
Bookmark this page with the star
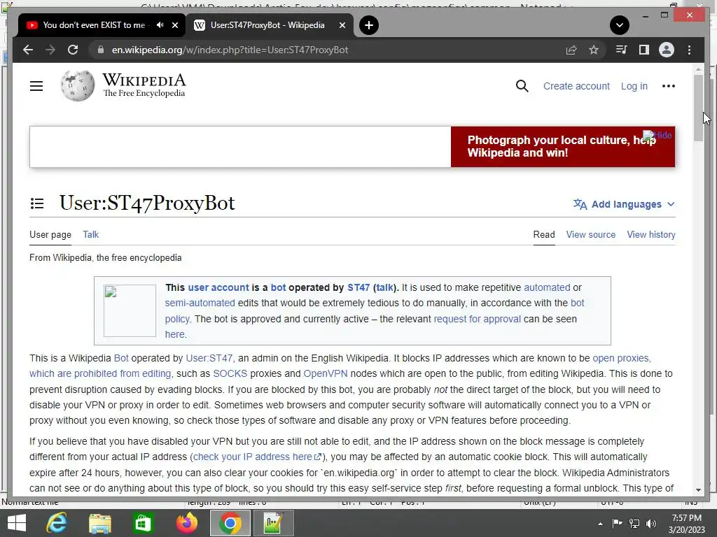click(594, 50)
